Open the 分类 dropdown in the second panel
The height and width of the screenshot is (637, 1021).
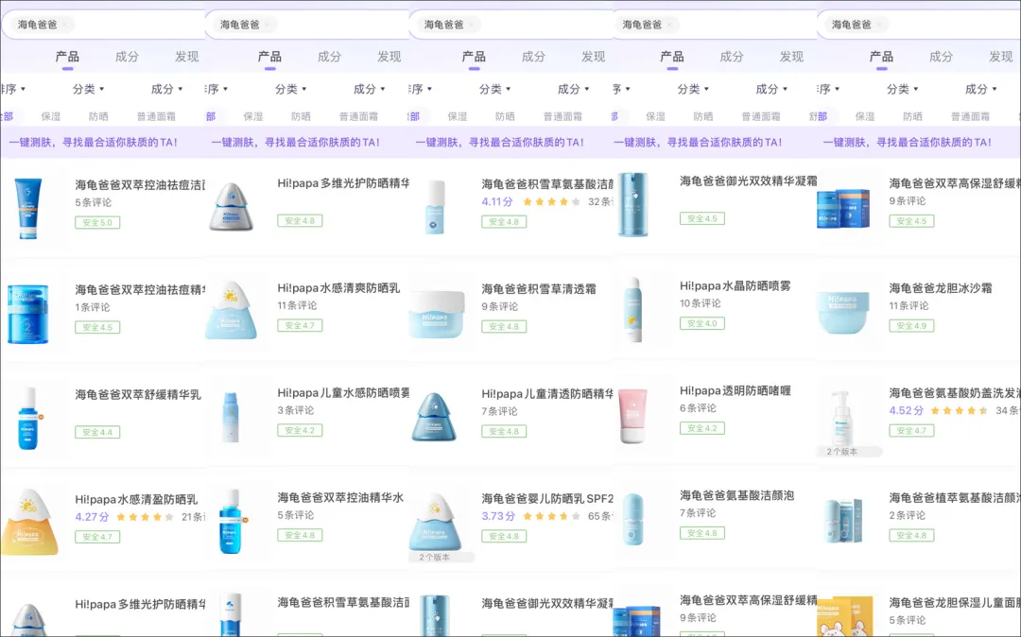[290, 89]
